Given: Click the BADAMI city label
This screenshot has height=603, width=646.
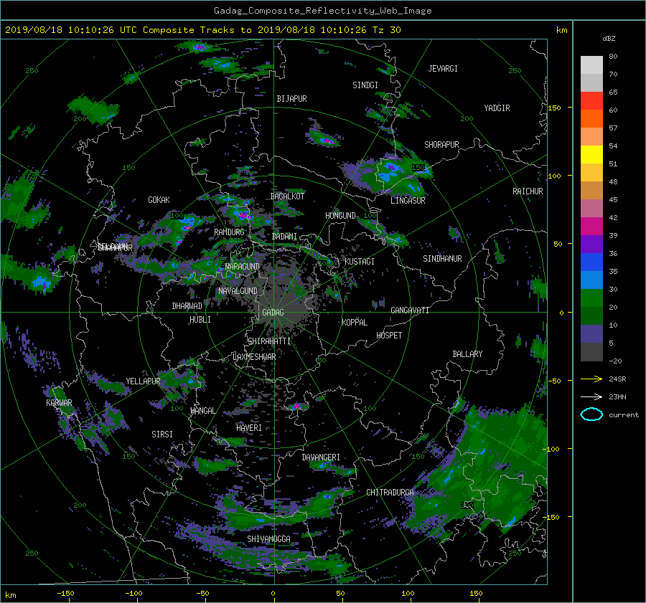Looking at the screenshot, I should click(x=284, y=237).
